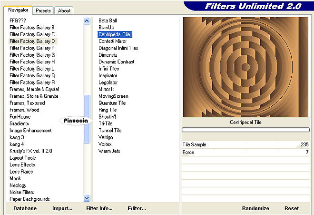314x215 pixels.
Task: Click the category list scrollbar thumb
Action: pos(87,119)
